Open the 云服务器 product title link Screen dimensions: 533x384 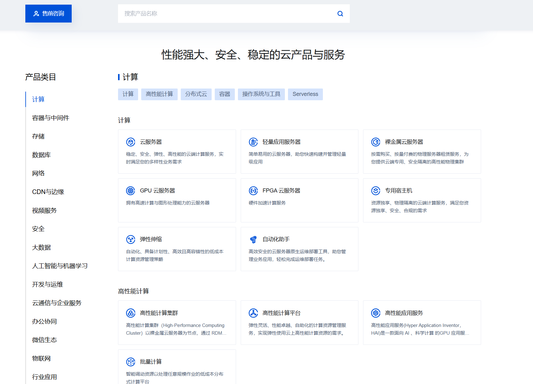coord(151,142)
